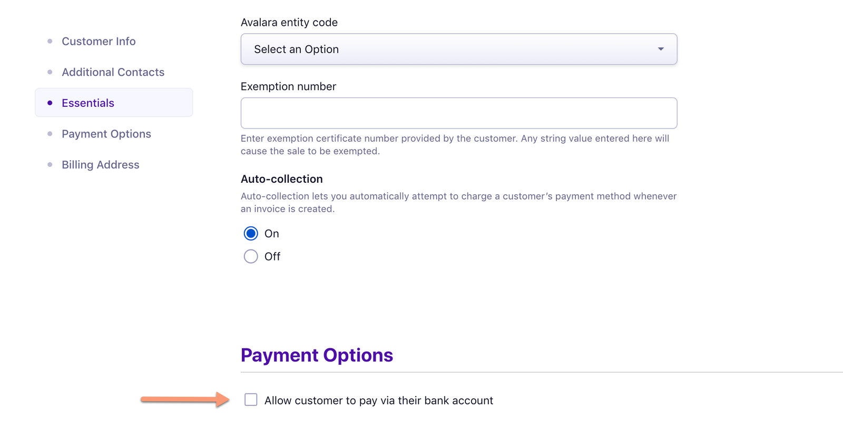Image resolution: width=843 pixels, height=447 pixels.
Task: Click bullet dot beside Additional Contacts
Action: coord(50,72)
